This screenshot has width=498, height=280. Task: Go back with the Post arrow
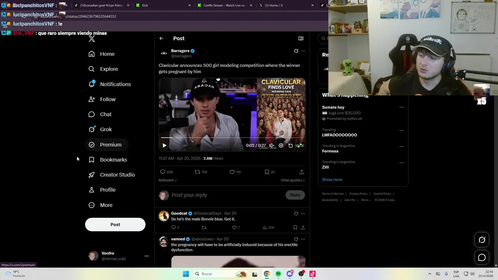point(161,38)
